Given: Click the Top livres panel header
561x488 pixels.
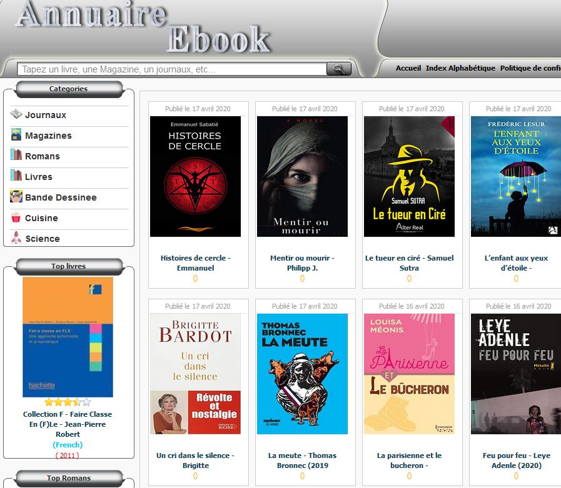Looking at the screenshot, I should pos(69,266).
